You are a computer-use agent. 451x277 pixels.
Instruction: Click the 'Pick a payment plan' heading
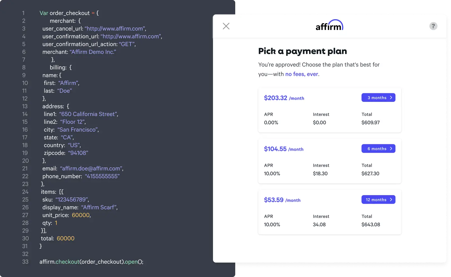click(x=303, y=51)
